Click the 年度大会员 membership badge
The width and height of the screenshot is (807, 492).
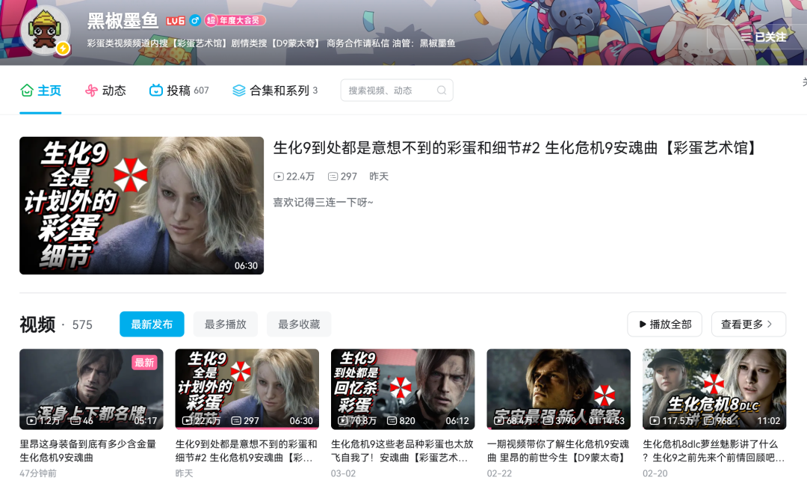click(235, 20)
